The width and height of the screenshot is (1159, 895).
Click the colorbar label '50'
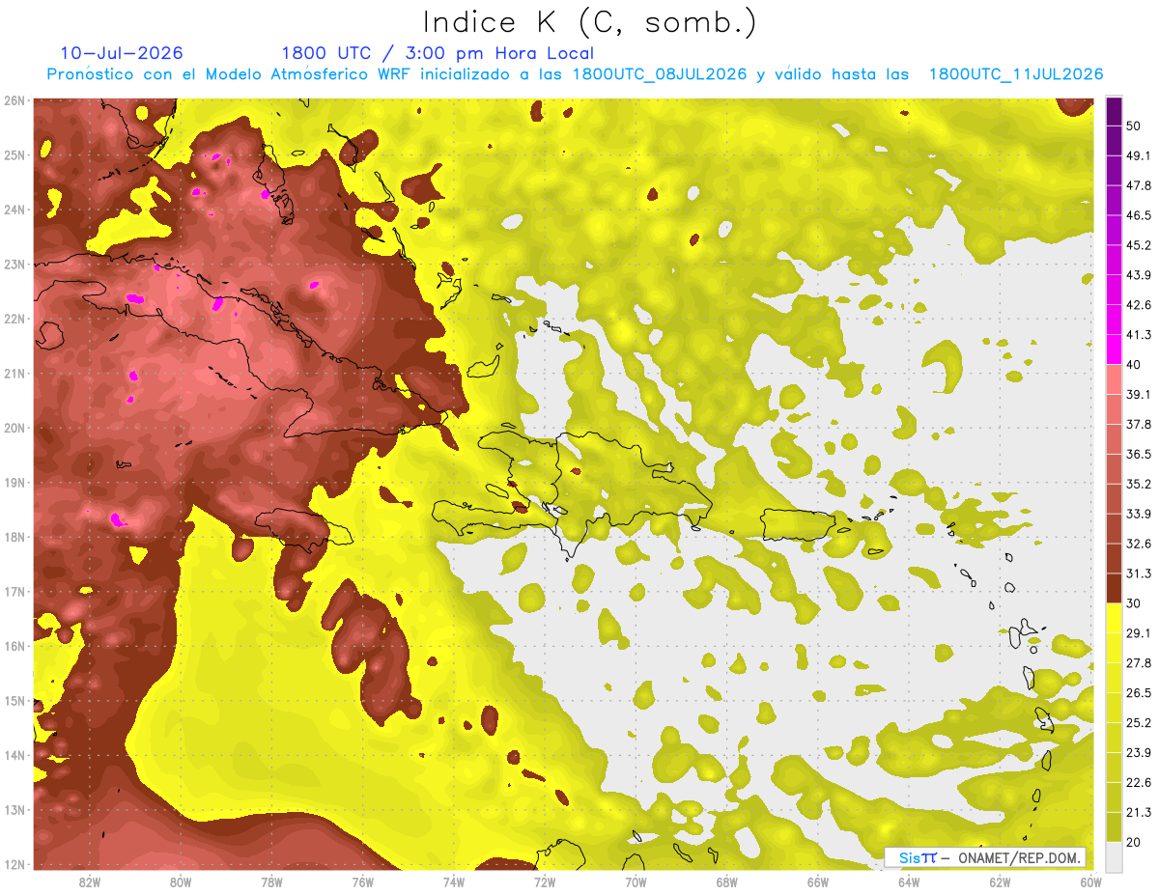pyautogui.click(x=1134, y=126)
